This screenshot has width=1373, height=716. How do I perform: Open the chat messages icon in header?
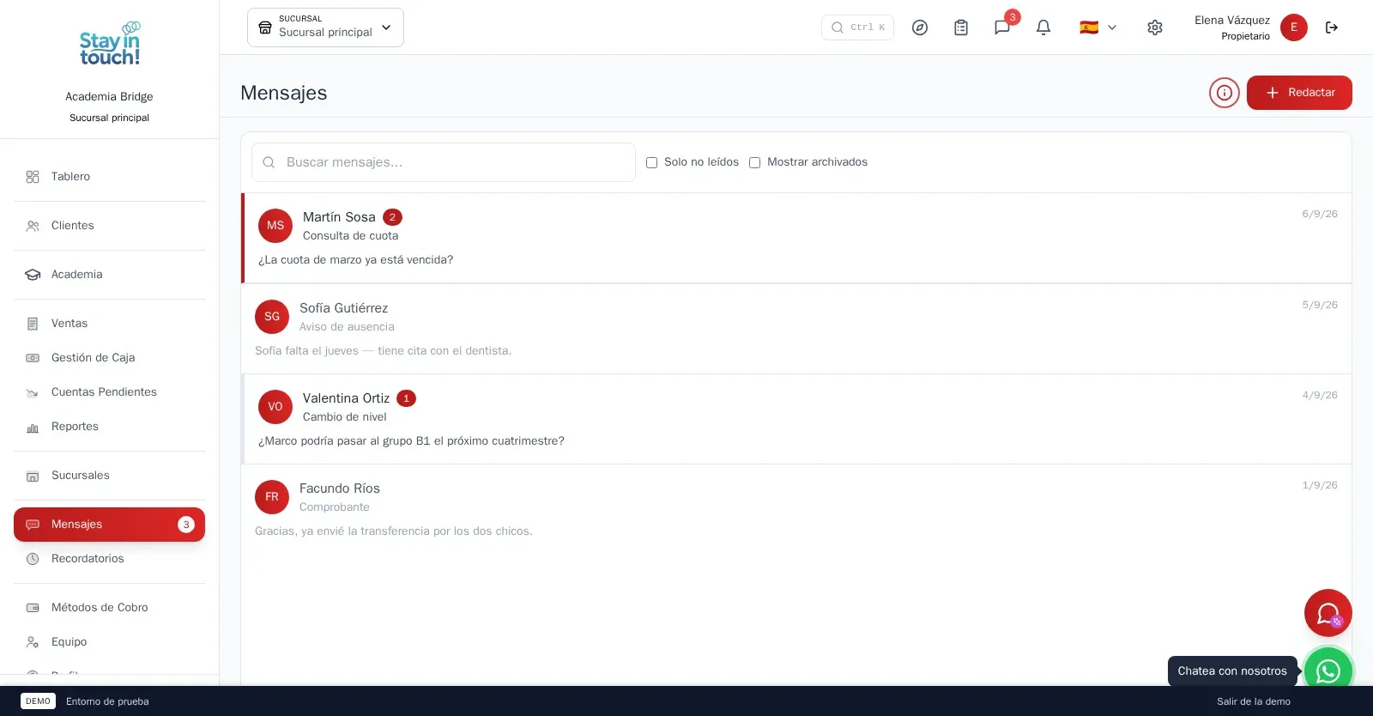pyautogui.click(x=1002, y=27)
